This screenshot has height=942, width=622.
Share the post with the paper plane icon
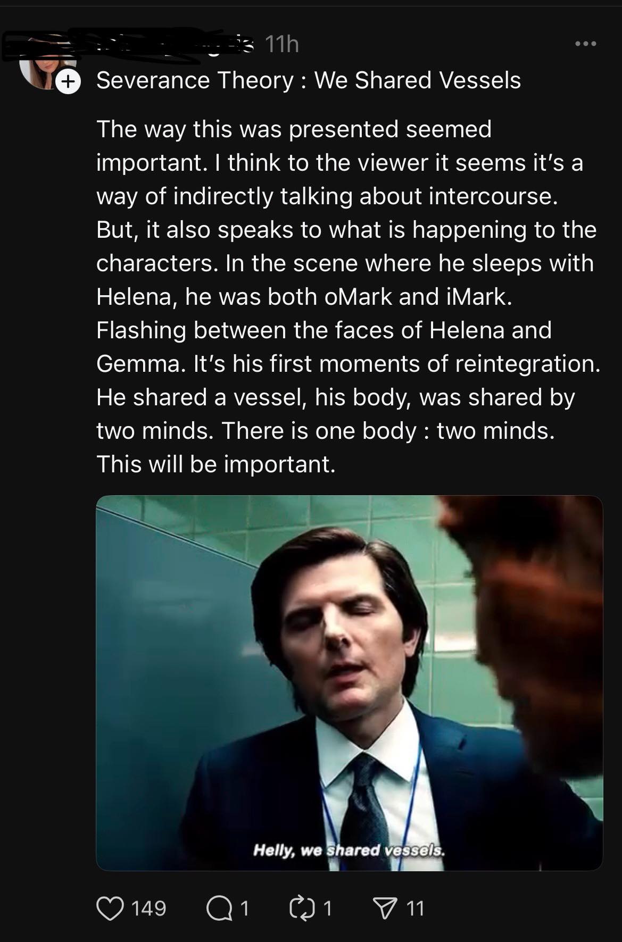click(384, 908)
